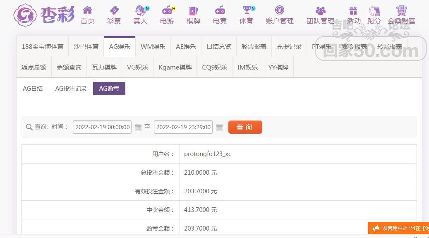Image resolution: width=429 pixels, height=238 pixels.
Task: Click the 盈亏金额 label
Action: pyautogui.click(x=161, y=228)
